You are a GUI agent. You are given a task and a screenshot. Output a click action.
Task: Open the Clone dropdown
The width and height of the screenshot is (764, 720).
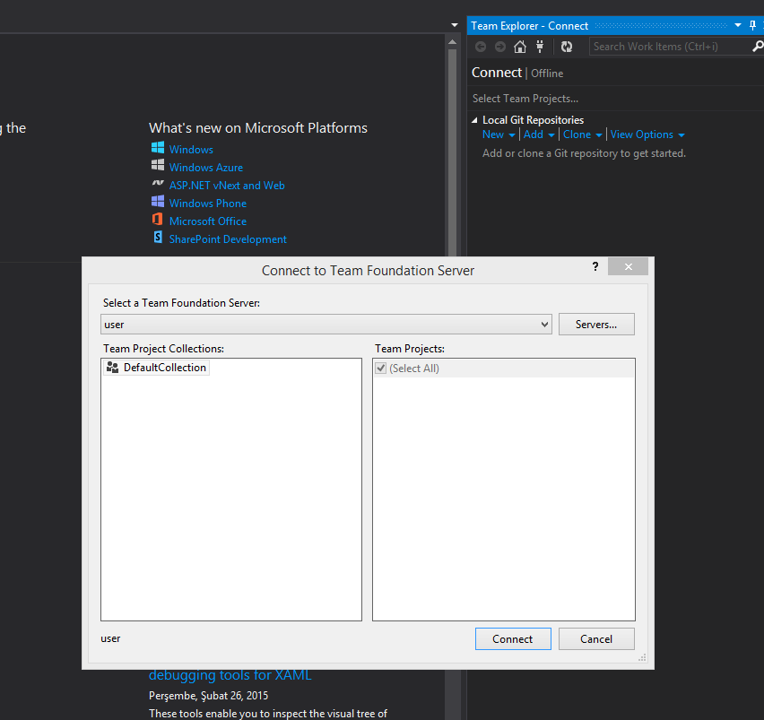(583, 134)
